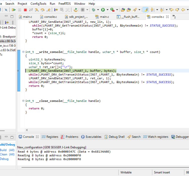189x176 pixels.
Task: Open the Run configurations dropdown arrow
Action: coord(108,10)
